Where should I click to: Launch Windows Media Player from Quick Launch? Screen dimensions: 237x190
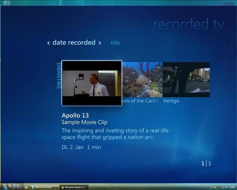click(26, 187)
